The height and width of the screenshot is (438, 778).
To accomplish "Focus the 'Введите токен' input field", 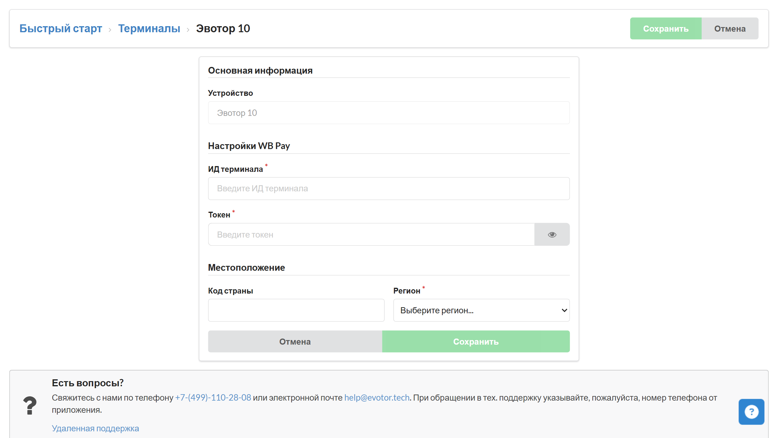I will (371, 235).
